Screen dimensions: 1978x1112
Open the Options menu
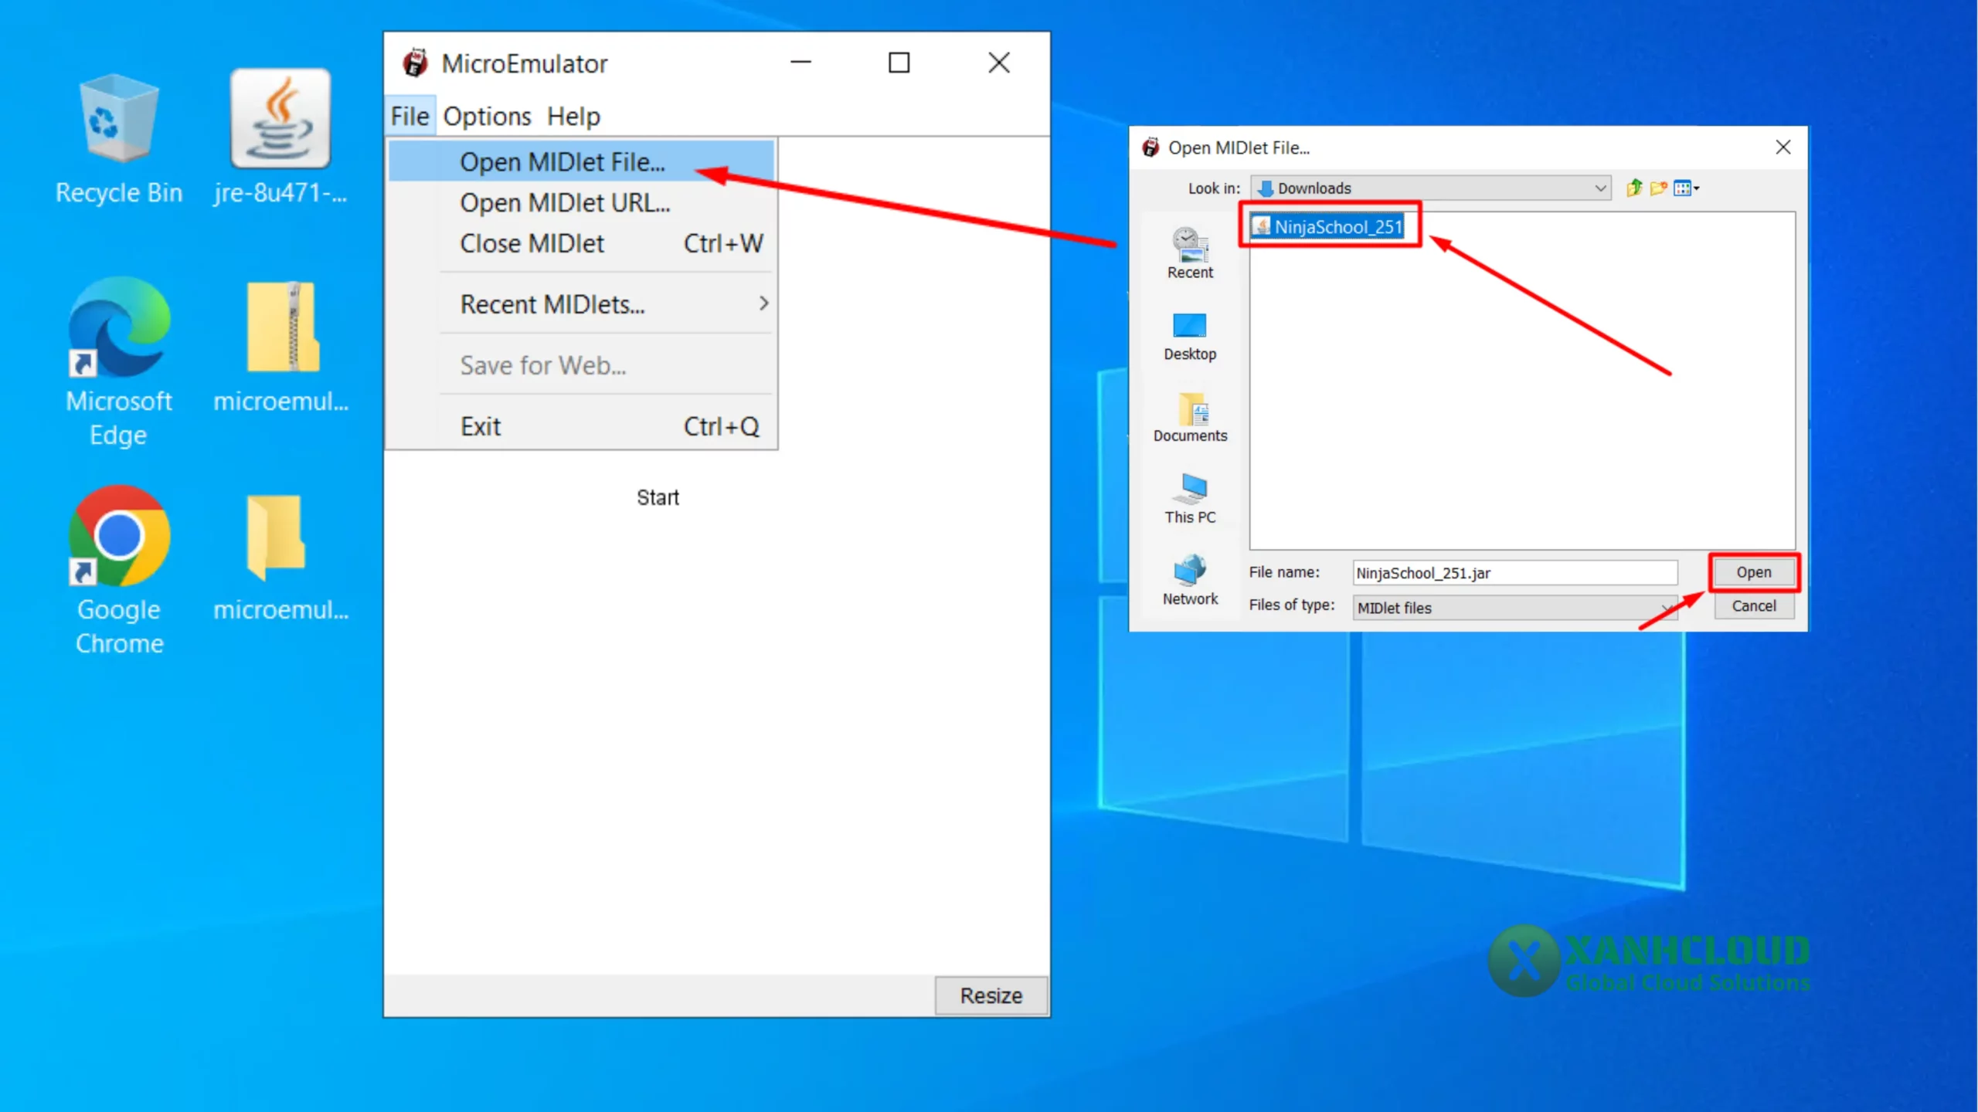click(x=487, y=117)
